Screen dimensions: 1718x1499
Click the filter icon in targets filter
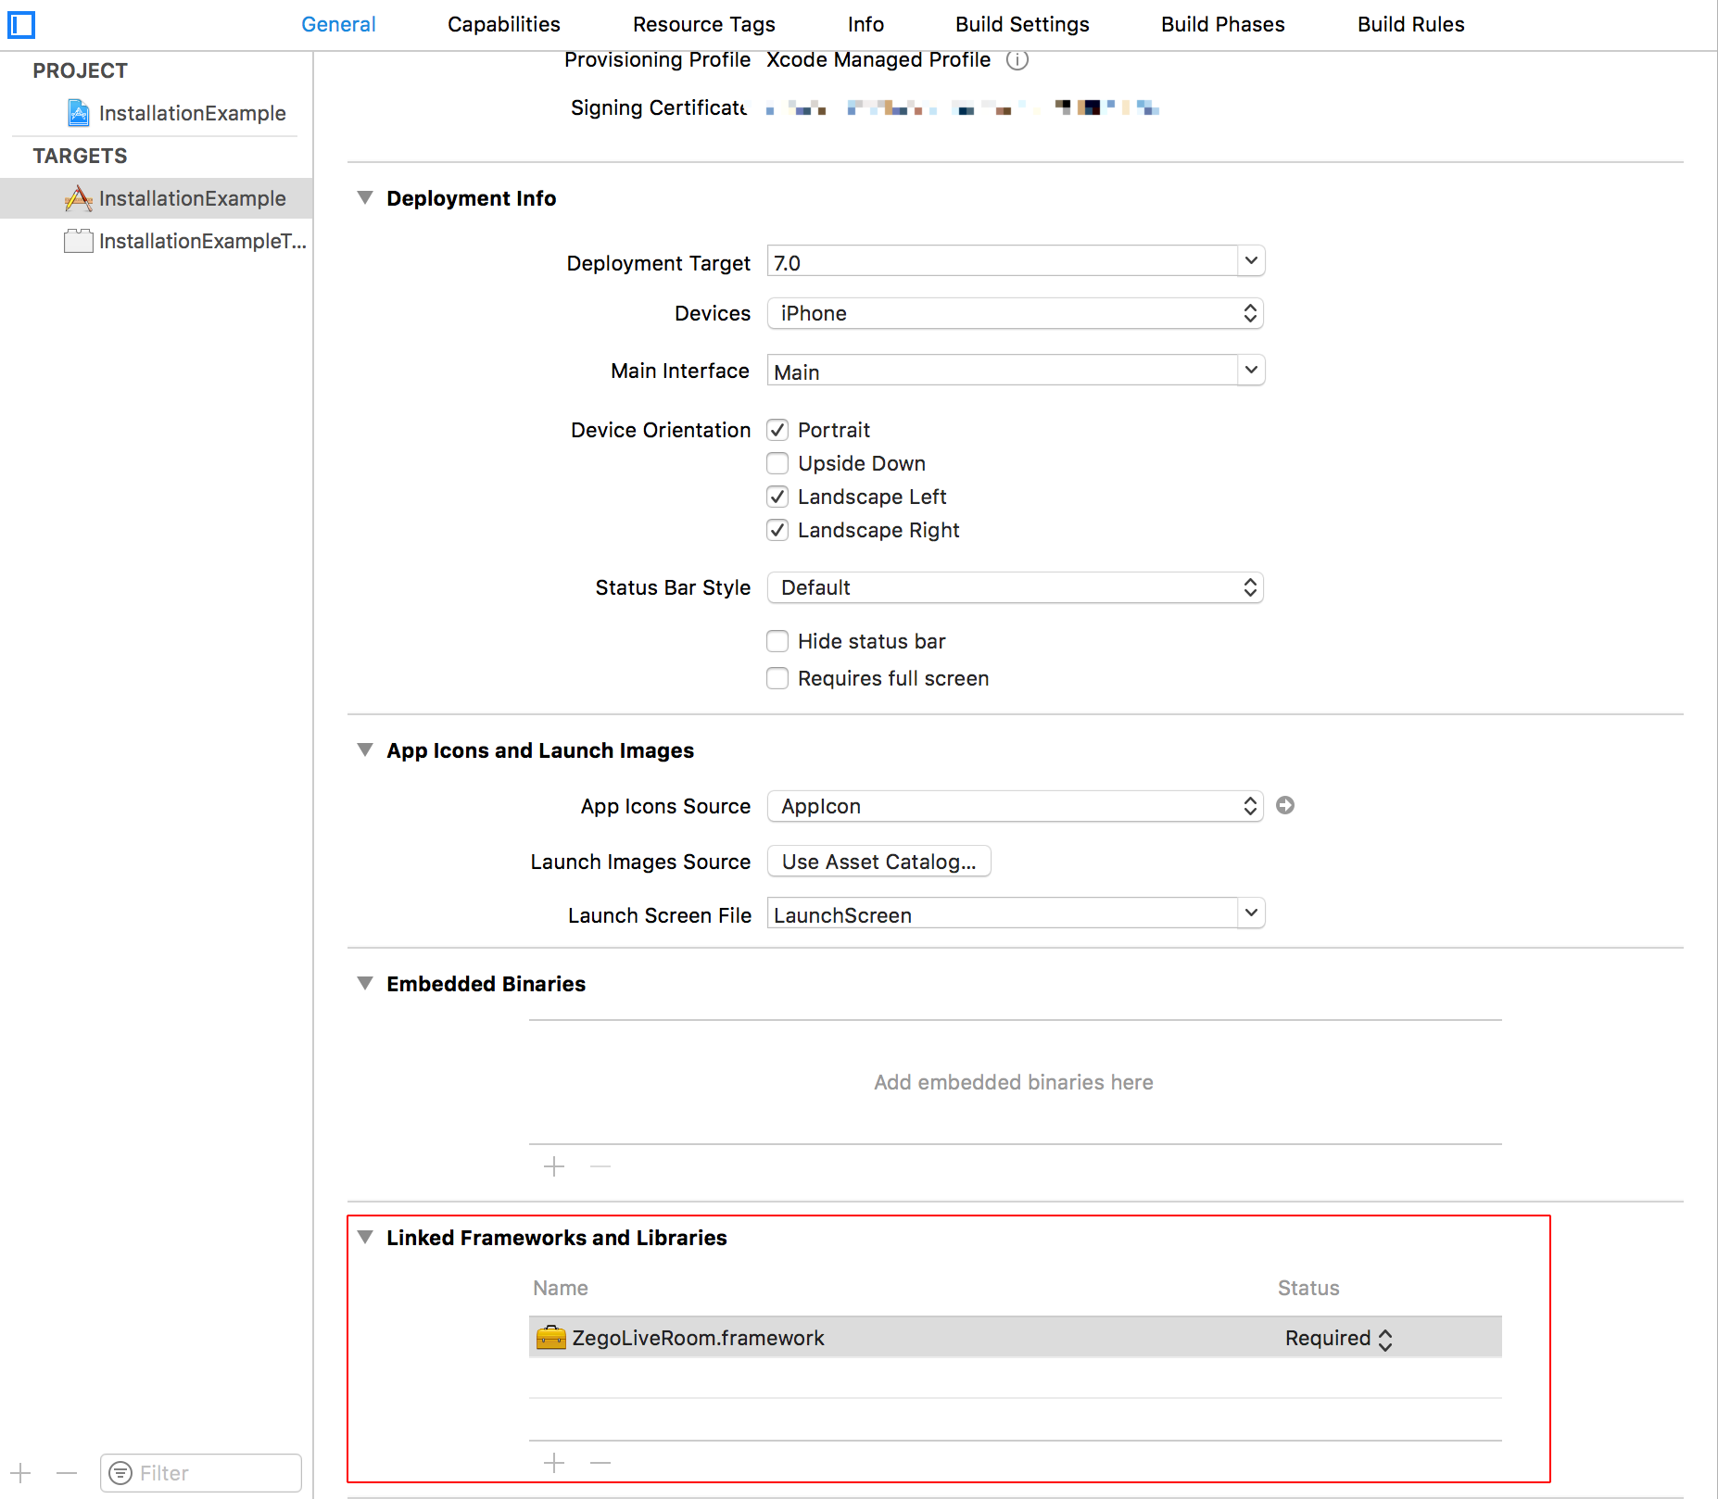click(x=120, y=1473)
